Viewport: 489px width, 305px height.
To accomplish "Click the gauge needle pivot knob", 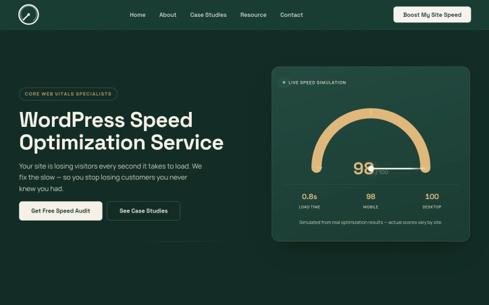I will click(371, 169).
